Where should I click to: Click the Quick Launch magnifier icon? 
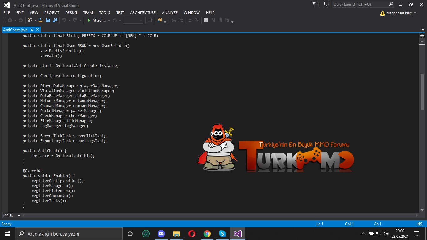(x=391, y=4)
